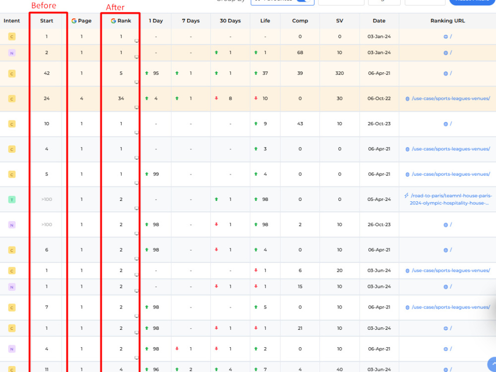Screen dimensions: 496x372
Task: Click 1 Day change value 95
Action: 156,73
